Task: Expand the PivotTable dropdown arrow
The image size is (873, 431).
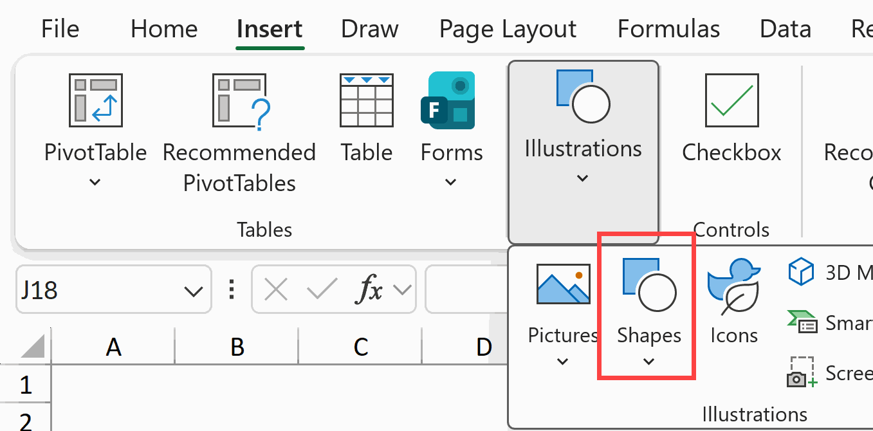Action: [x=95, y=183]
